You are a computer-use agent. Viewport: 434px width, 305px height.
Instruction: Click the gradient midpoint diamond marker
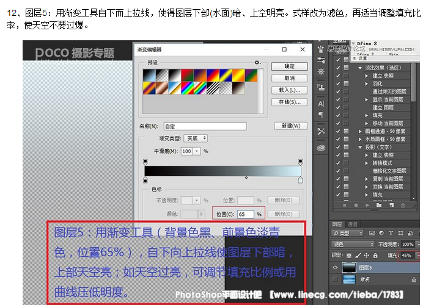246,178
